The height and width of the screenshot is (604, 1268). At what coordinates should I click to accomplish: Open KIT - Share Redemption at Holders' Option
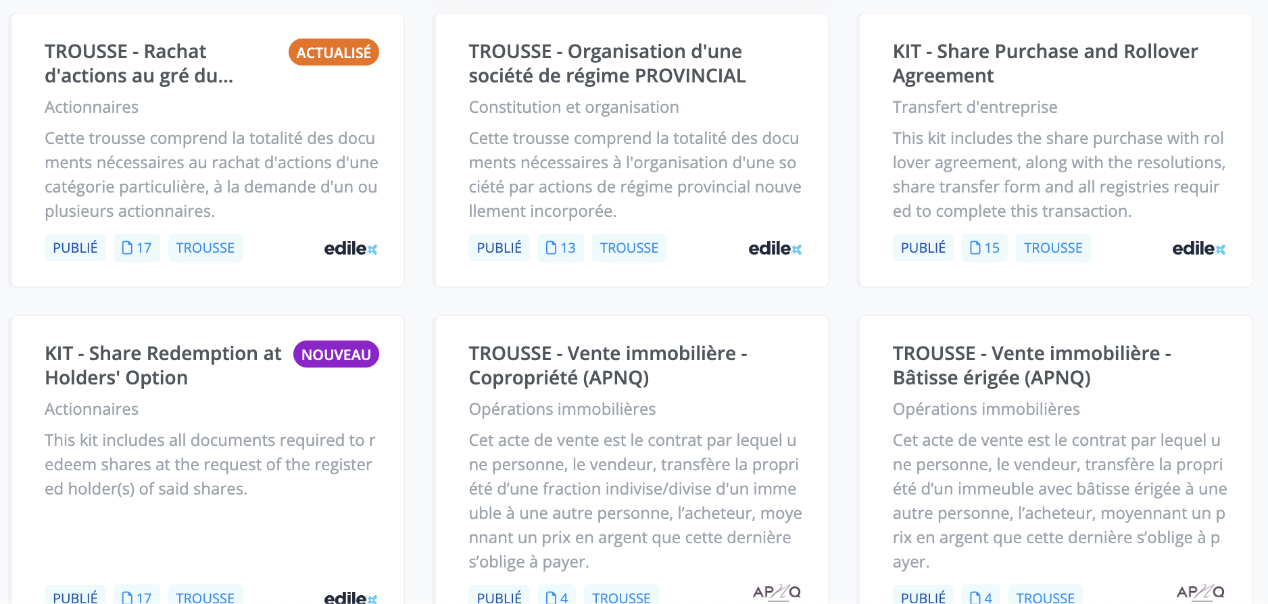click(163, 366)
